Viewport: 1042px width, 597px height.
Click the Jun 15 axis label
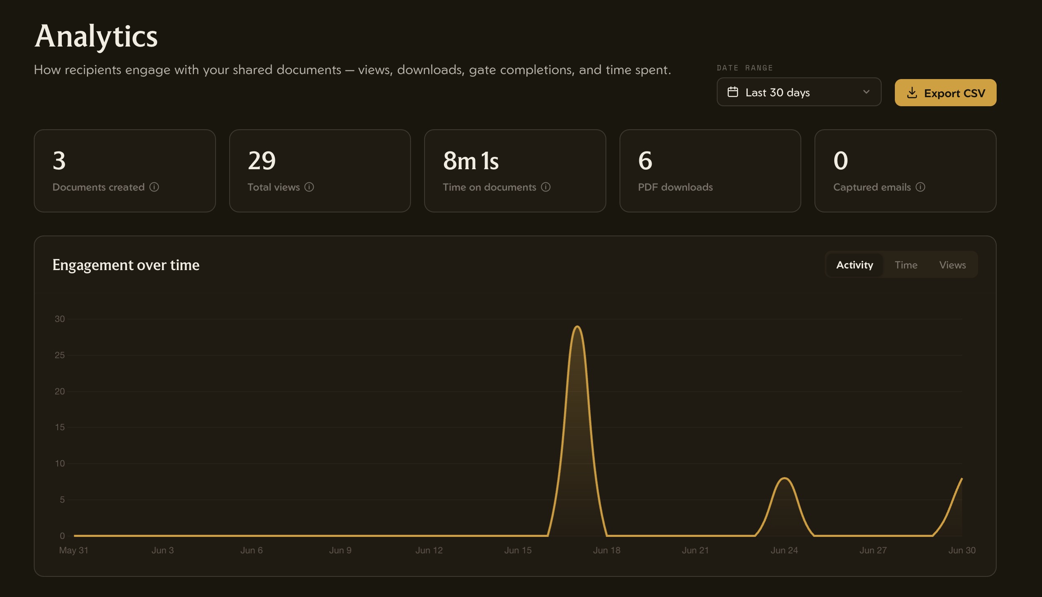(518, 550)
